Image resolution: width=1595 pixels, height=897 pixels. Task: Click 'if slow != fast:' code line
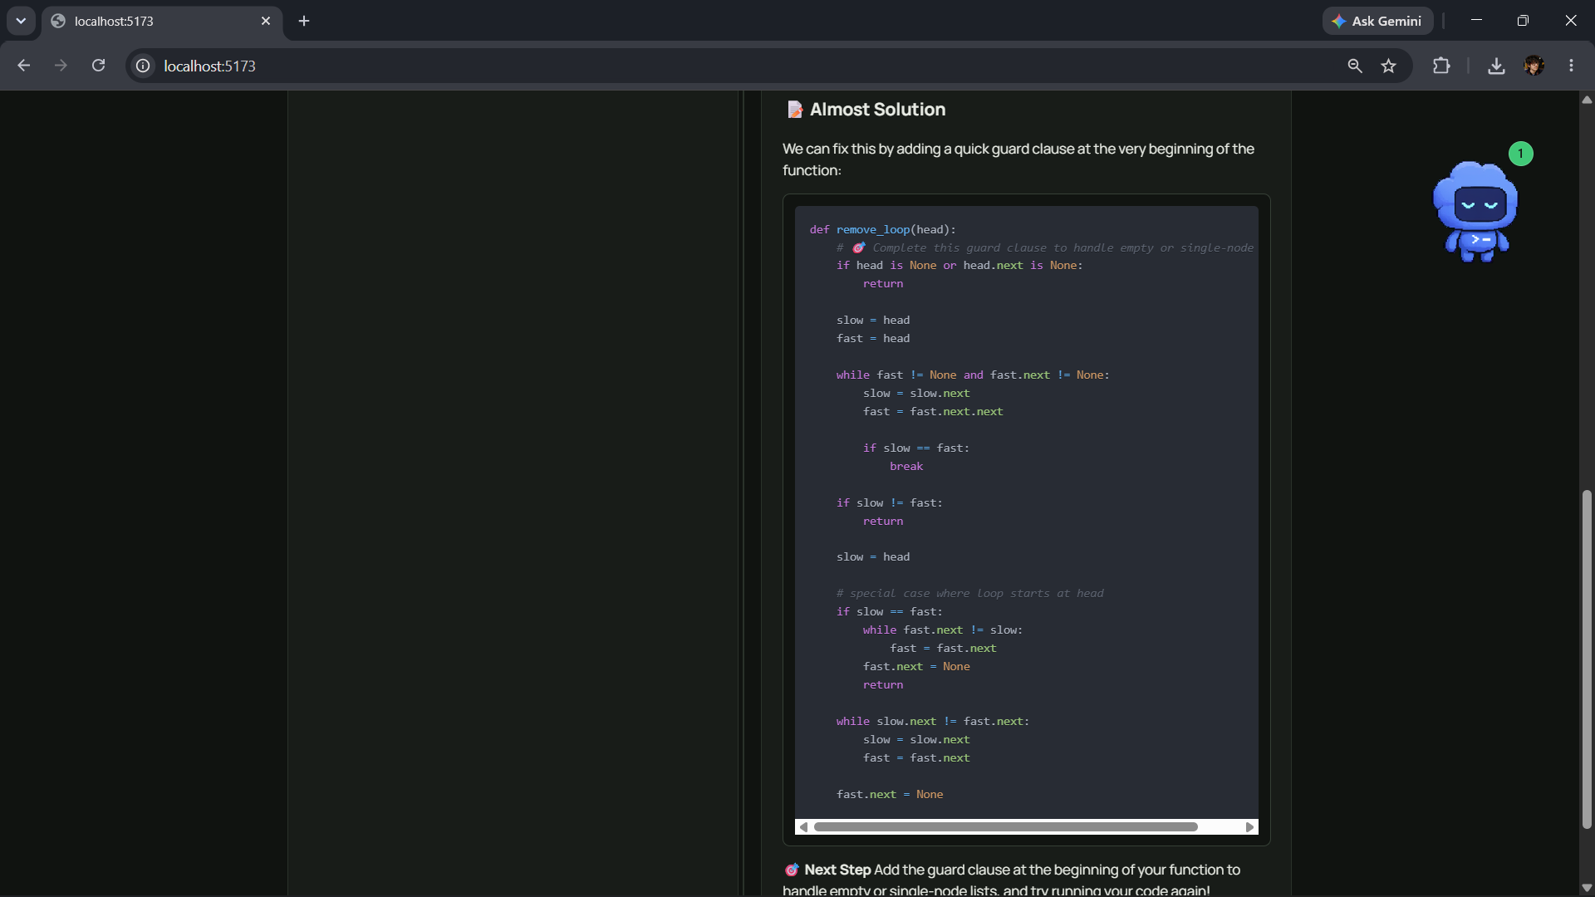click(889, 503)
